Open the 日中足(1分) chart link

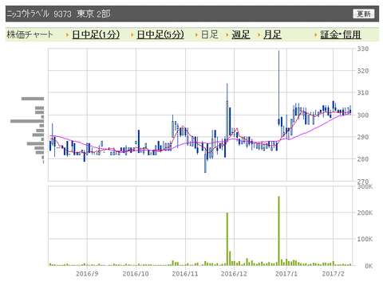(x=96, y=35)
